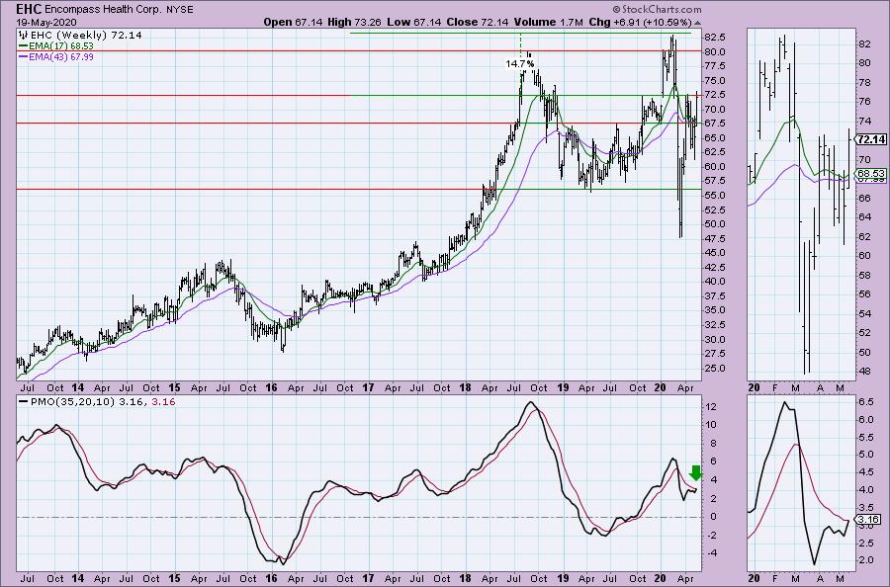Click the 48 label on the zoomed price axis
Screen dimensions: 890x587
(x=864, y=371)
